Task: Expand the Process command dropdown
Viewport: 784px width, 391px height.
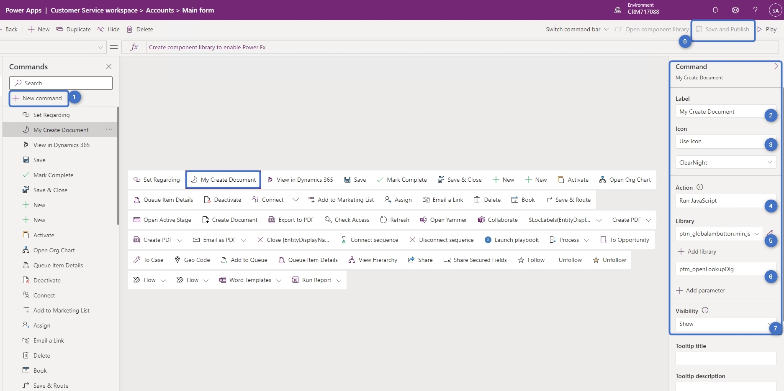Action: click(586, 240)
